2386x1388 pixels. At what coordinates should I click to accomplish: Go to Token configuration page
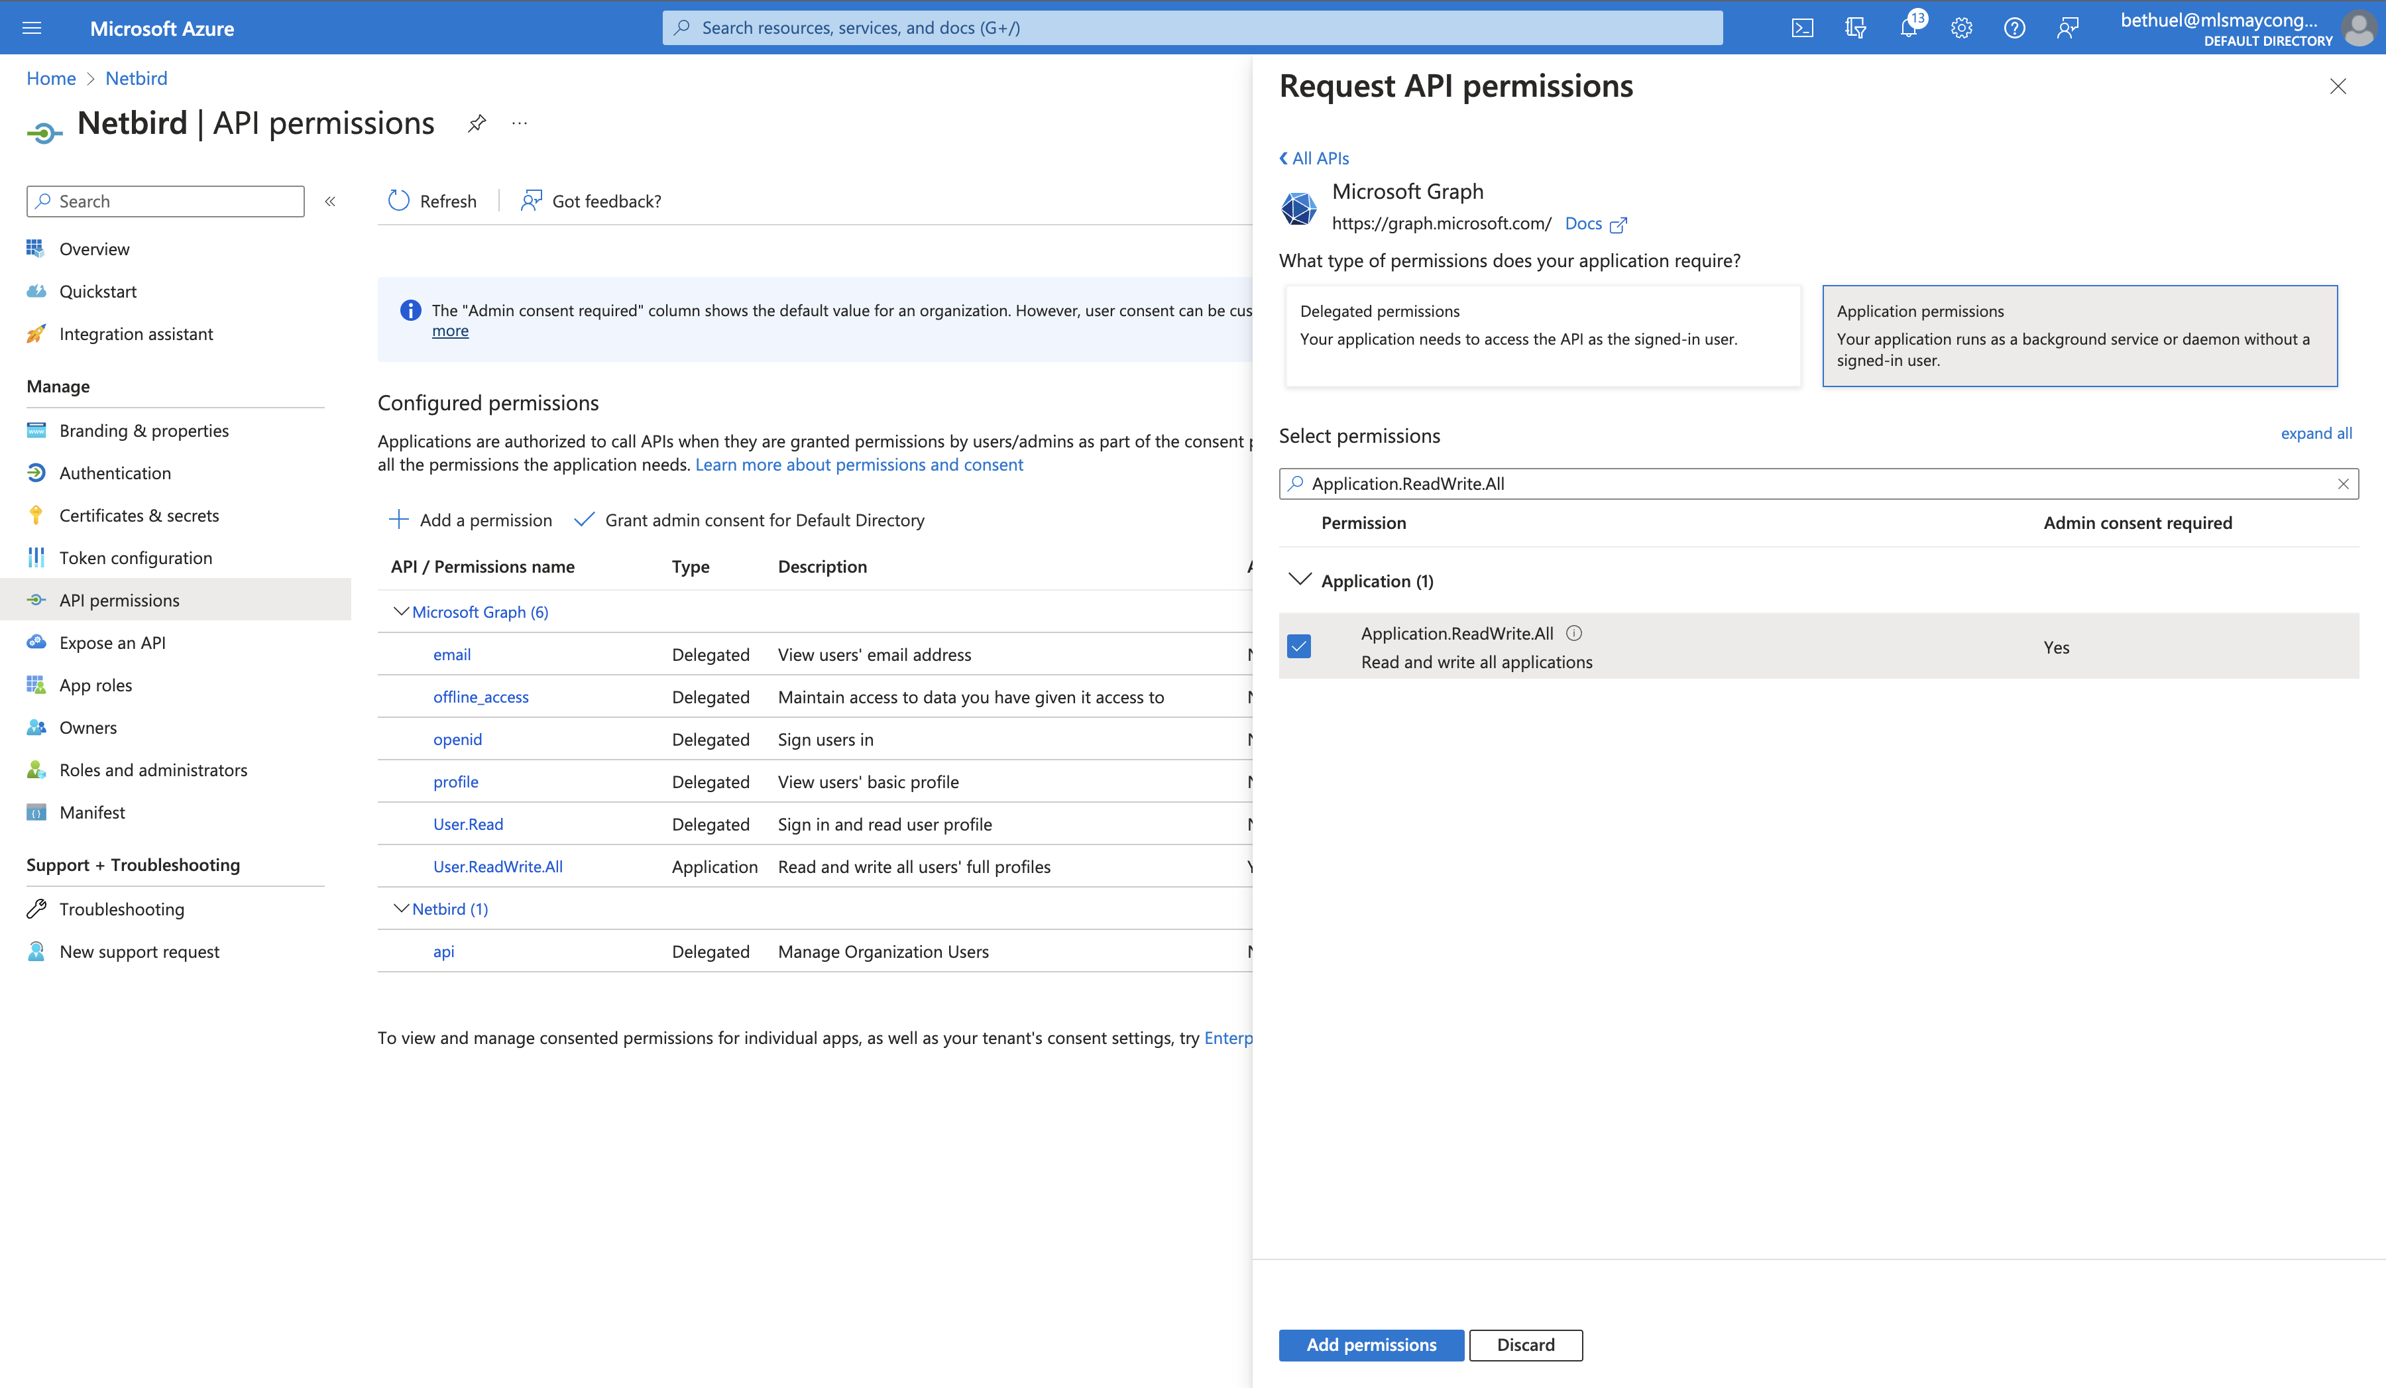[x=135, y=557]
